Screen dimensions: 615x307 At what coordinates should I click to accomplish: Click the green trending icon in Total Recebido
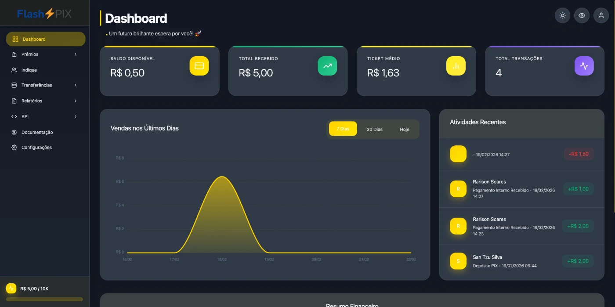327,66
